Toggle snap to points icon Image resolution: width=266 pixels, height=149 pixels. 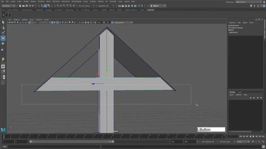[64, 6]
